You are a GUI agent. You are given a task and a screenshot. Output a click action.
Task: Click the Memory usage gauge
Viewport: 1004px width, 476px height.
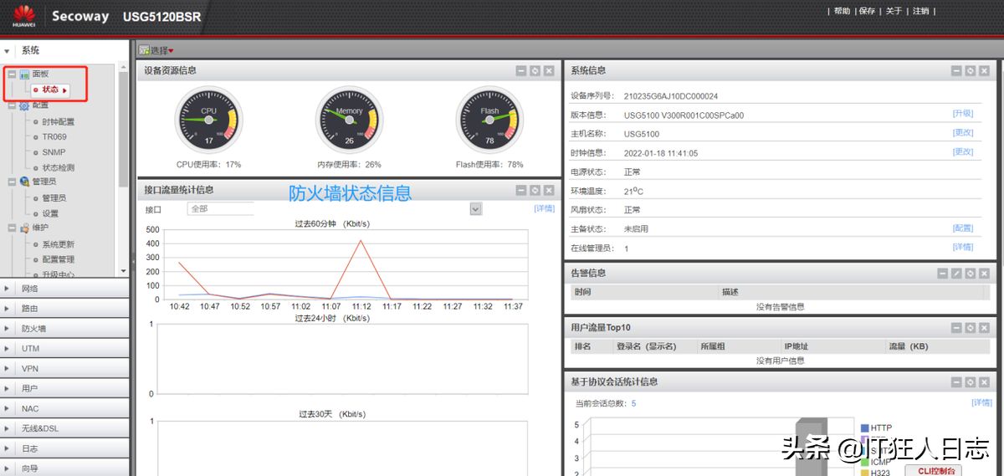tap(349, 120)
